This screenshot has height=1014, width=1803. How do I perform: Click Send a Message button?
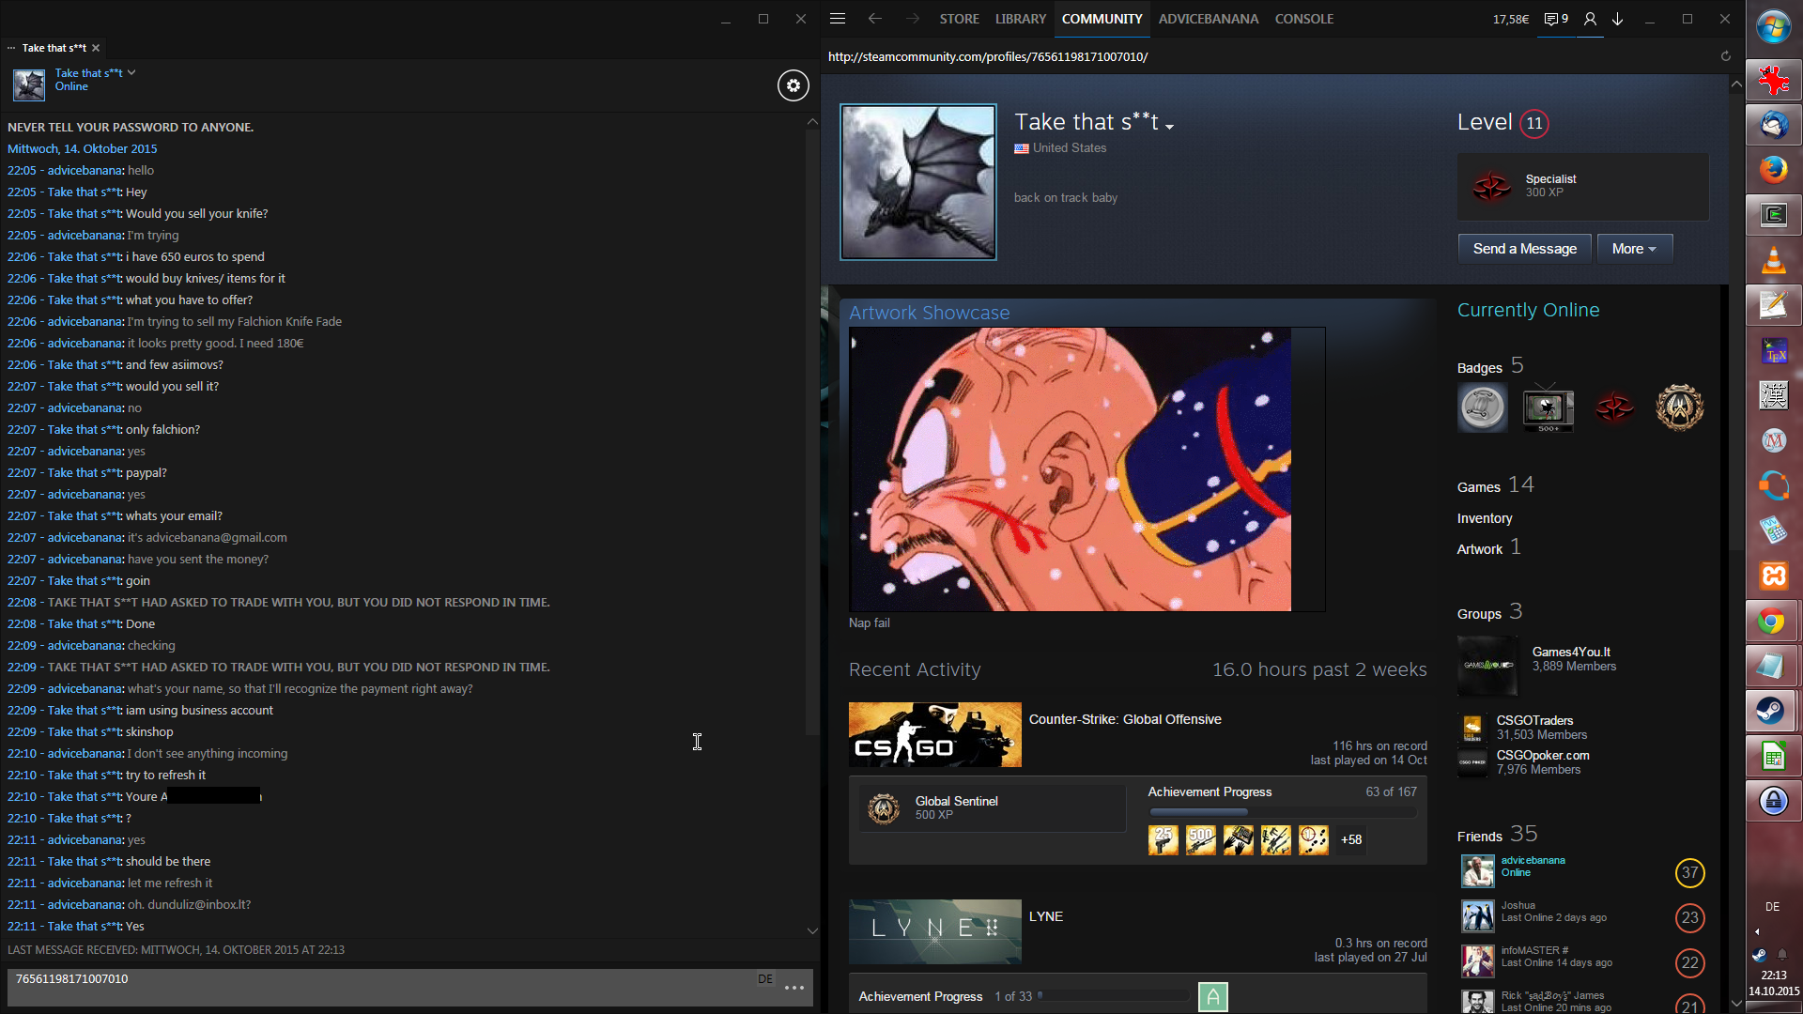[x=1524, y=249]
